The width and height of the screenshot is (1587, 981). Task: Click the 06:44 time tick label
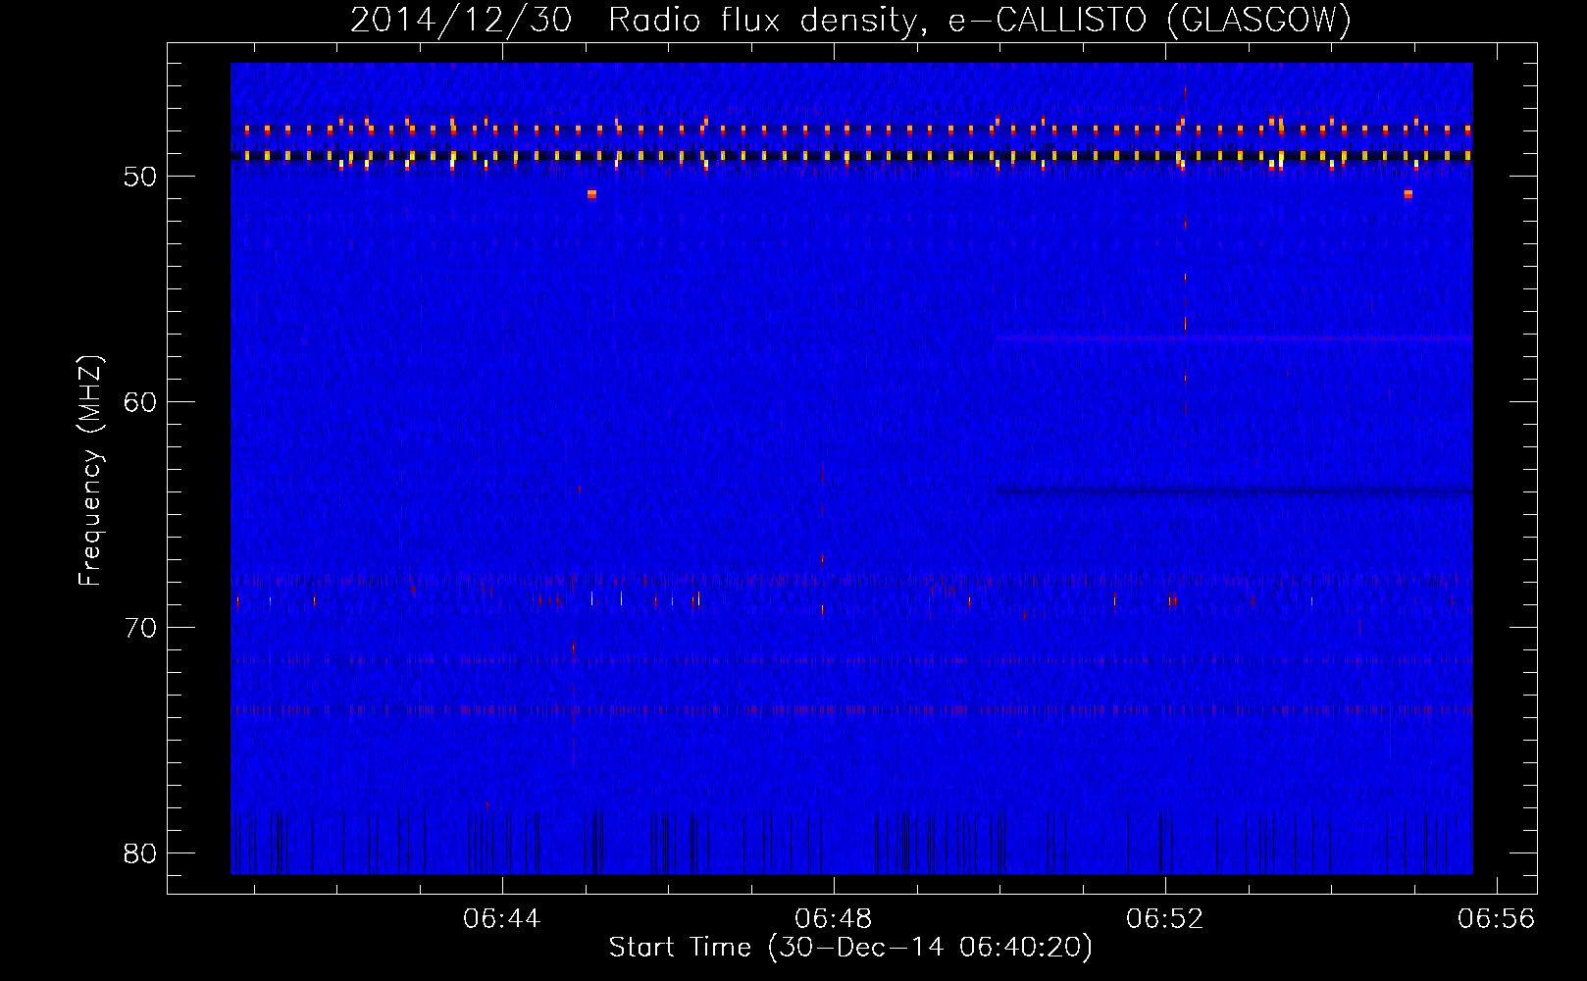(502, 919)
